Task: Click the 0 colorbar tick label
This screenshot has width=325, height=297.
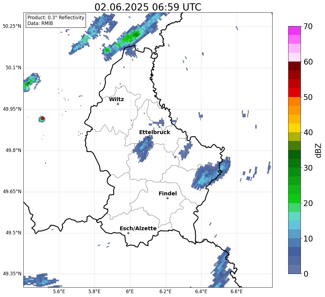Action: pos(306,274)
